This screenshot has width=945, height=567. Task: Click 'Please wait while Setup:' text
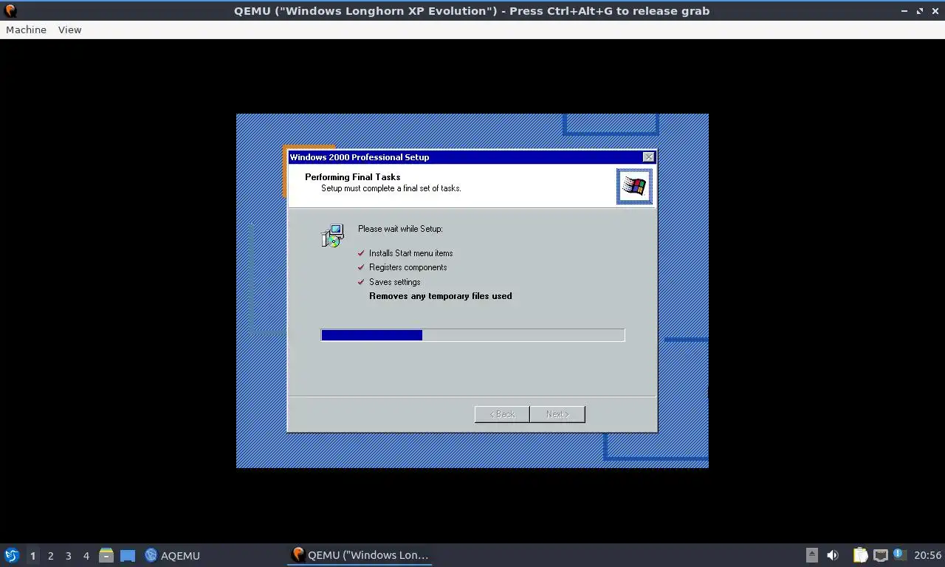[400, 229]
